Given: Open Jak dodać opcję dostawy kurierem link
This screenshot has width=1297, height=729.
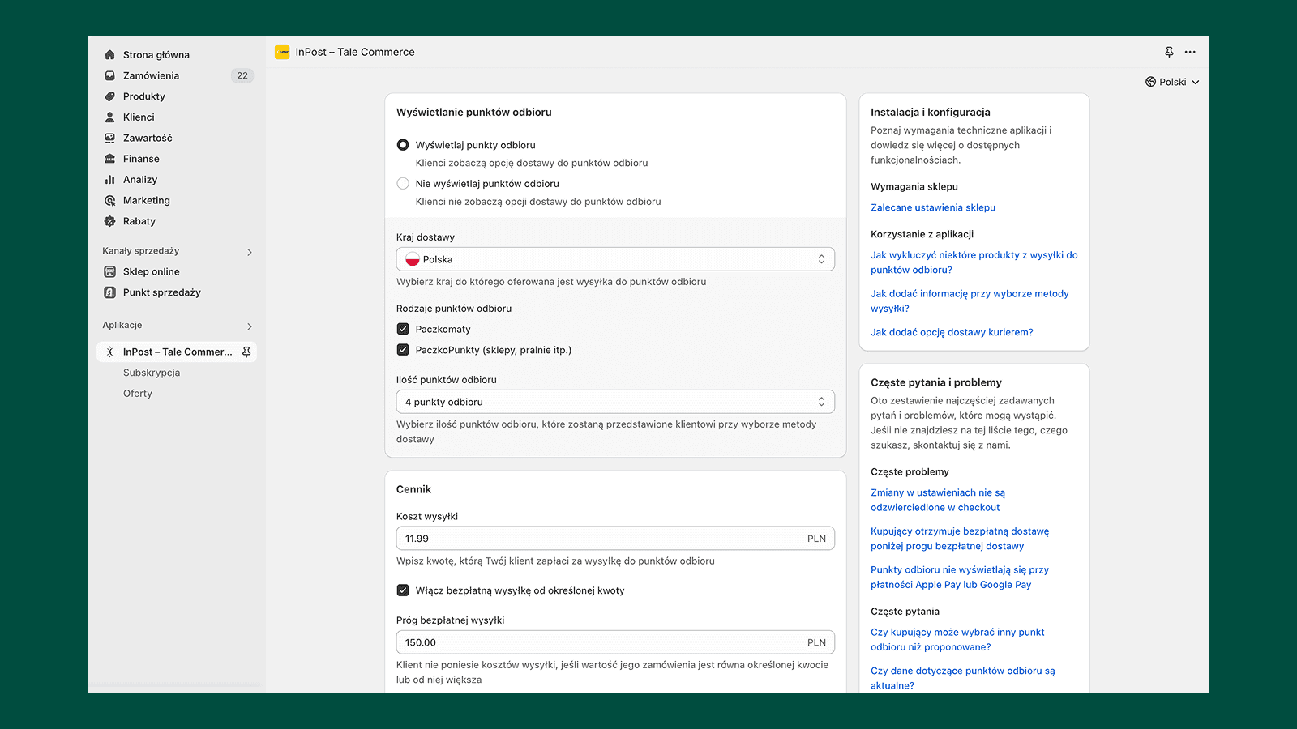Looking at the screenshot, I should (952, 332).
